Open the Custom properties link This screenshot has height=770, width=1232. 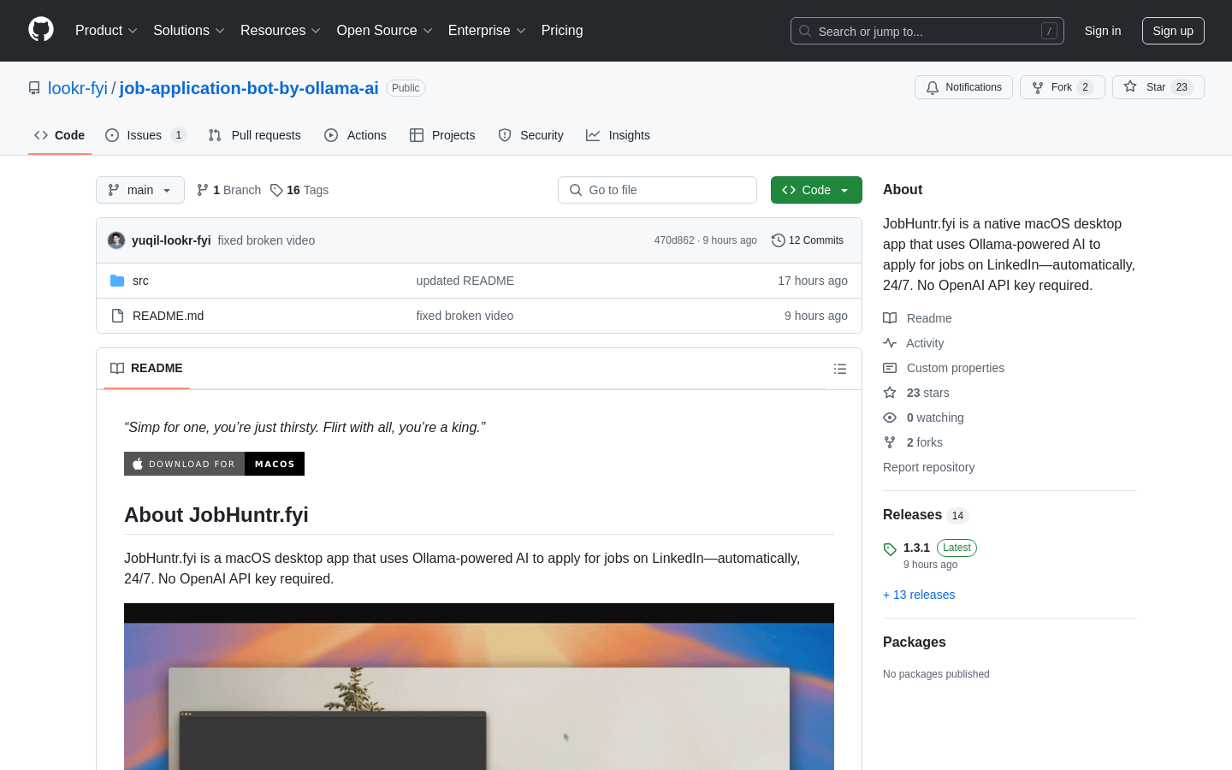coord(944,368)
